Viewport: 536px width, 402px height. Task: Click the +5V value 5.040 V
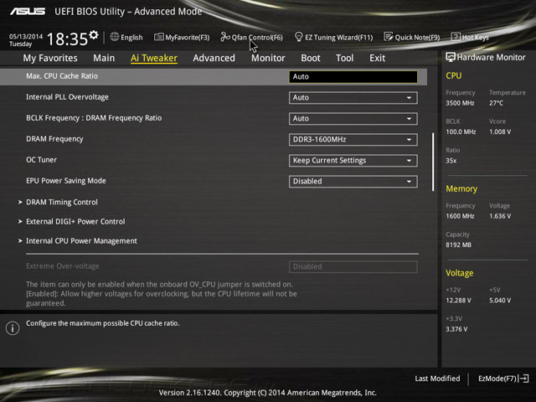tap(500, 301)
